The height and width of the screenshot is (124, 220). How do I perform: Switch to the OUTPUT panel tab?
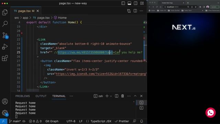[41, 96]
